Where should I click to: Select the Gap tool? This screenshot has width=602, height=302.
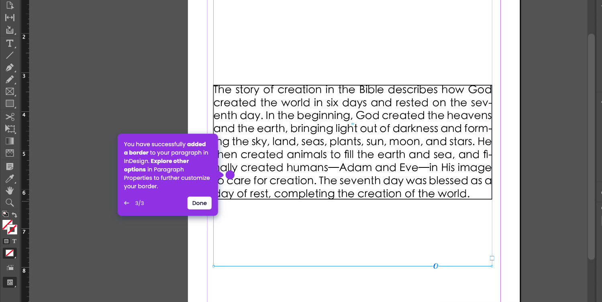tap(10, 18)
